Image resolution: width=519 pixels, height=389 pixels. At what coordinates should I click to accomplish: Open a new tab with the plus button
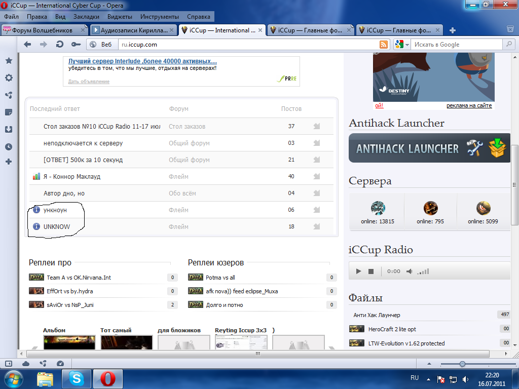pyautogui.click(x=453, y=30)
